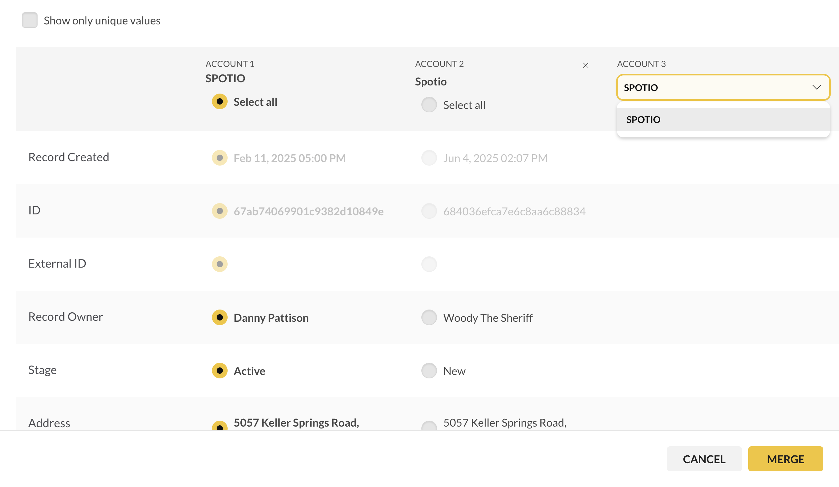Viewport: 839px width, 487px height.
Task: Click the ACCOUNT 3 header text
Action: (x=641, y=64)
